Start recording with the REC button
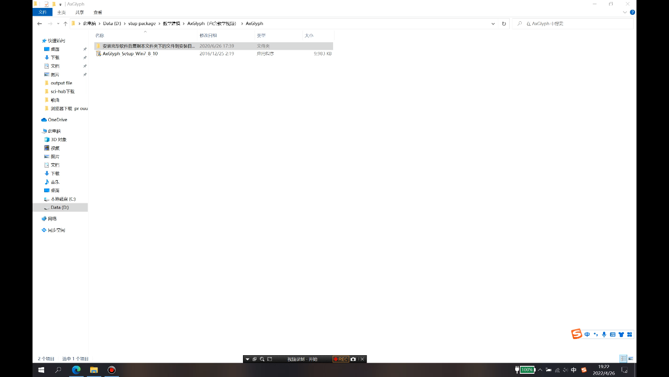The image size is (669, 377). (x=341, y=359)
